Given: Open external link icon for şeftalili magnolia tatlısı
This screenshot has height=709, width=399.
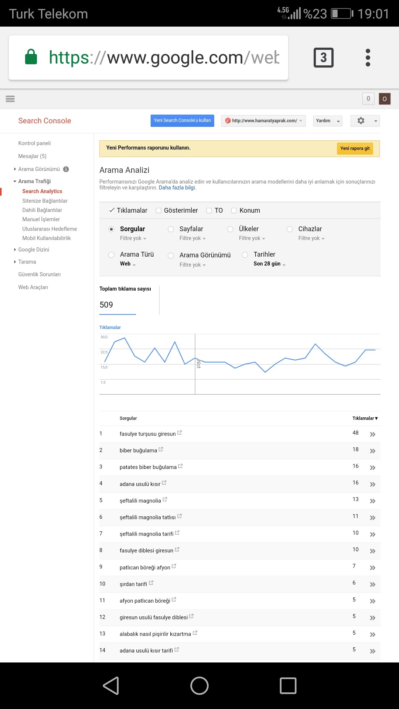Looking at the screenshot, I should click(x=180, y=516).
